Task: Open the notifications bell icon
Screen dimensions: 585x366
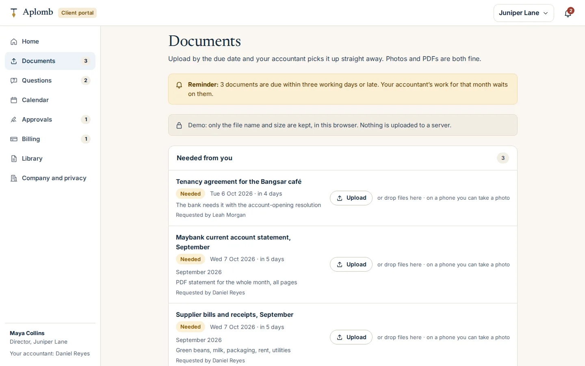Action: tap(568, 13)
